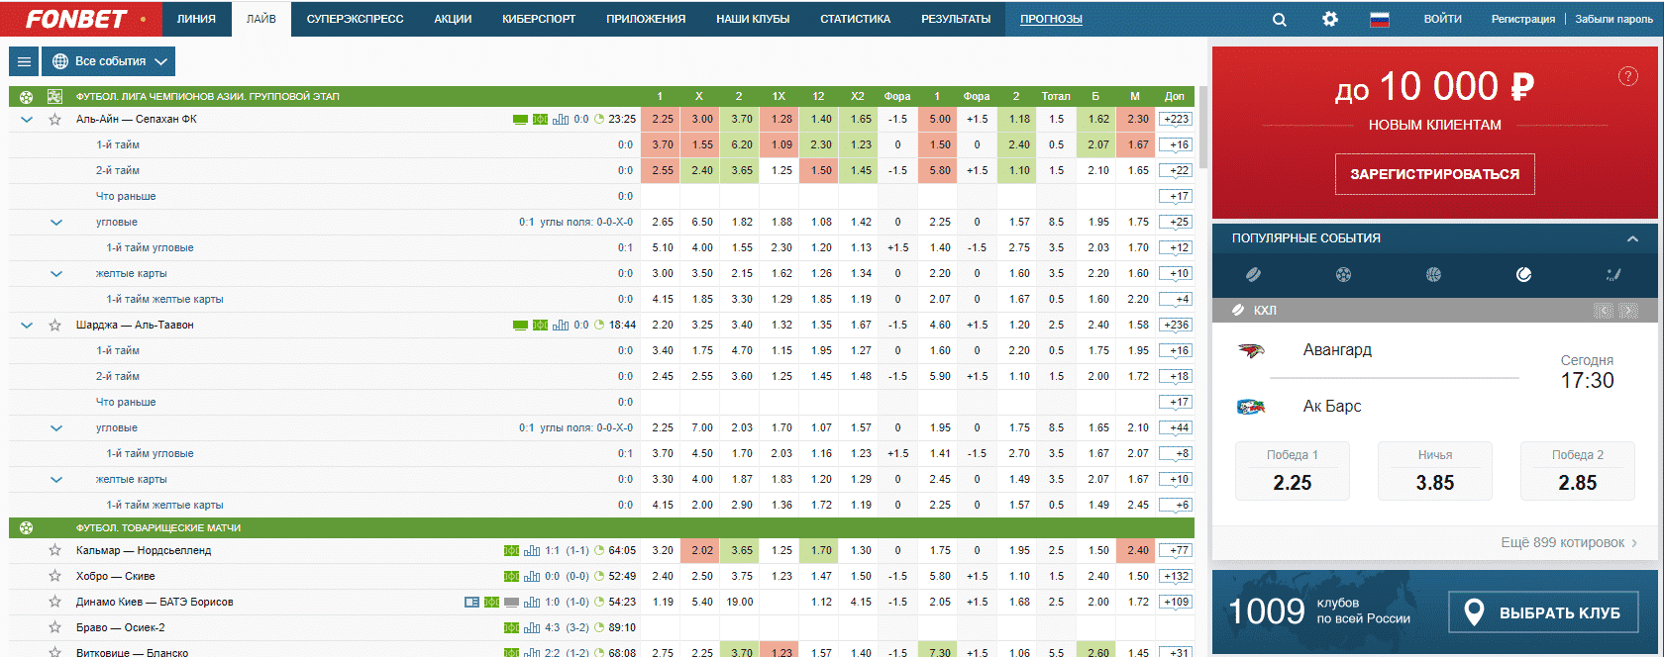Open the live TV broadcast for Шарджа — Аль-Таавон
The height and width of the screenshot is (657, 1664).
tap(520, 326)
